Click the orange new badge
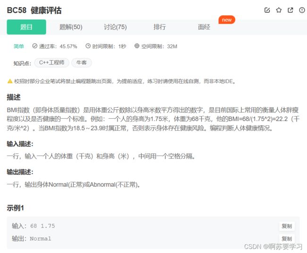Image resolution: width=307 pixels, height=253 pixels. coord(227,20)
